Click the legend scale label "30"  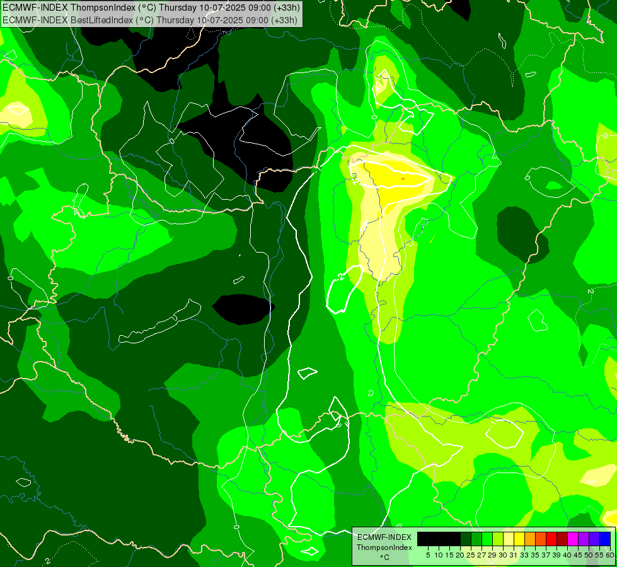[503, 555]
